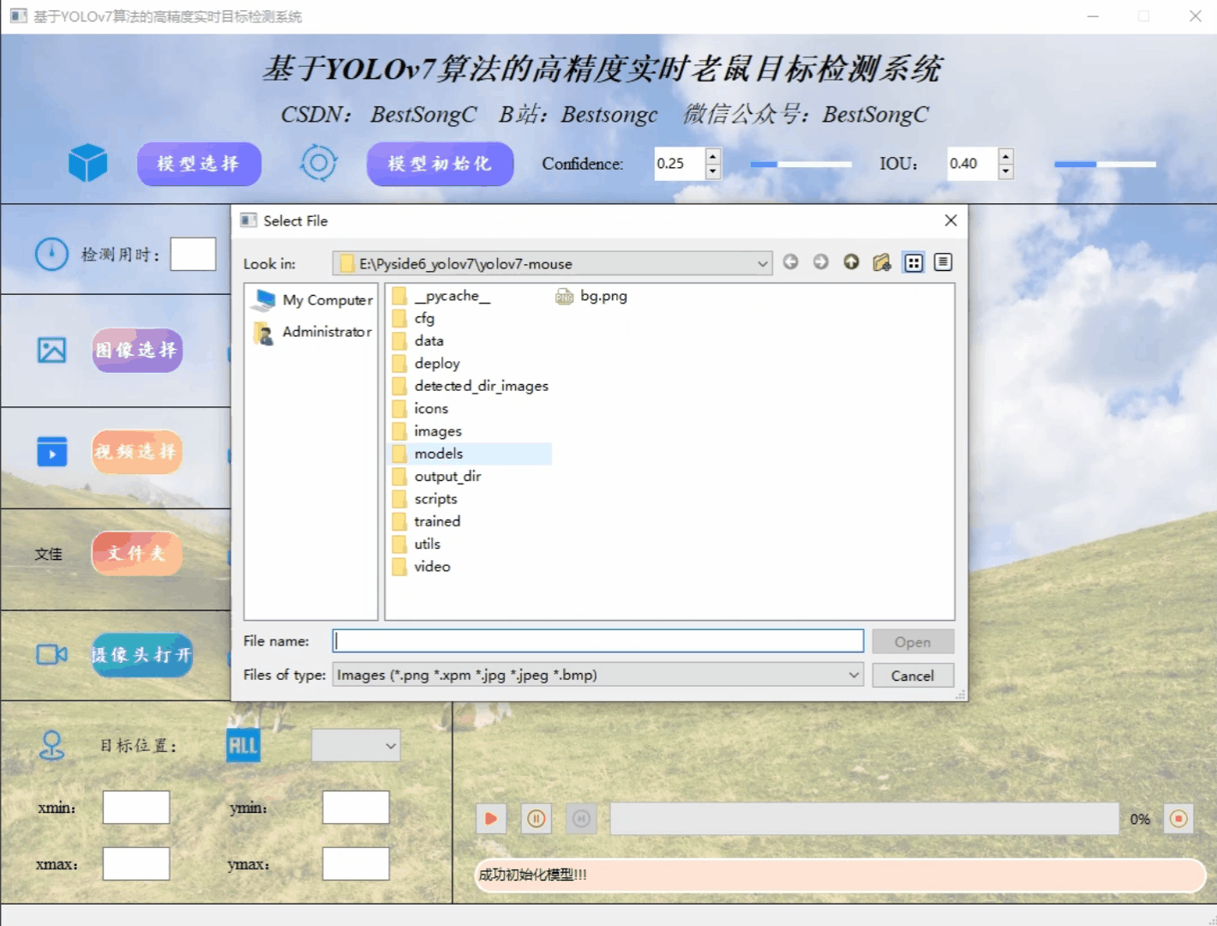Click the 模型选择 button
Viewport: 1217px width, 926px height.
click(x=199, y=164)
